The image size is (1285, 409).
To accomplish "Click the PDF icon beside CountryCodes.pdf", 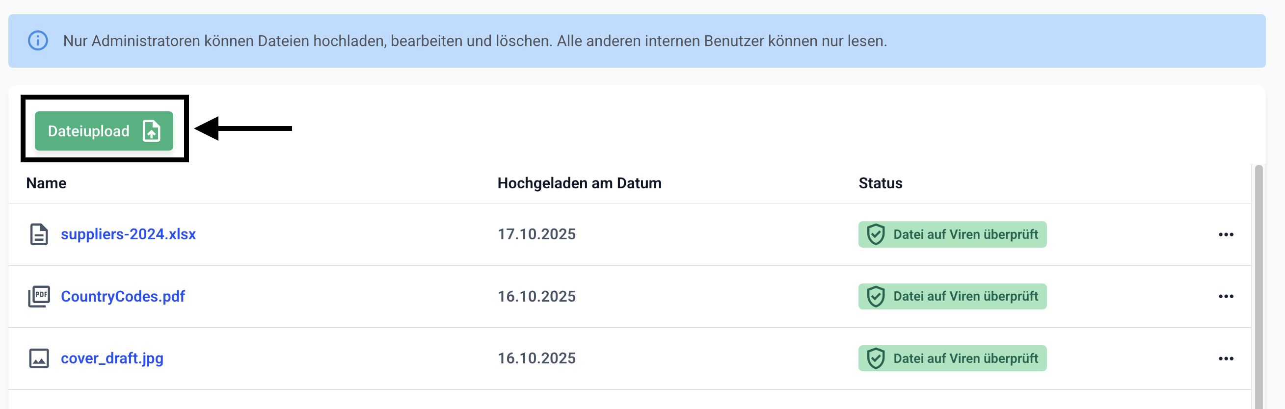I will pos(39,296).
